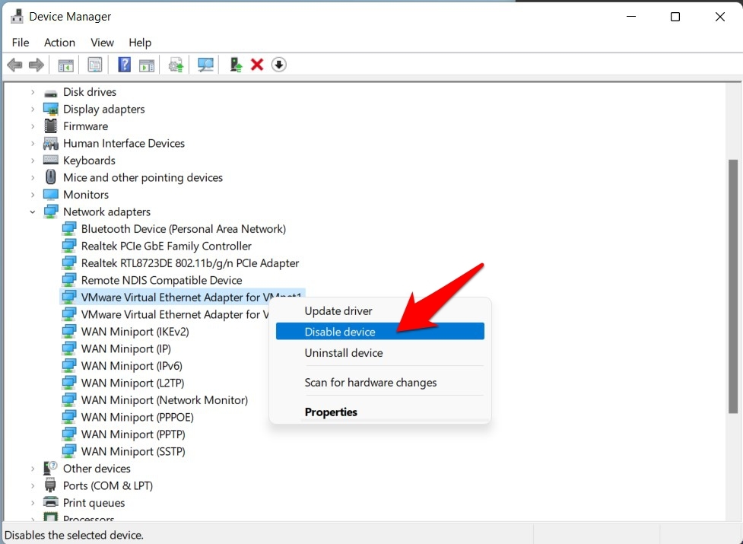Click the show/hide console tree toolbar icon
This screenshot has width=743, height=544.
tap(66, 65)
